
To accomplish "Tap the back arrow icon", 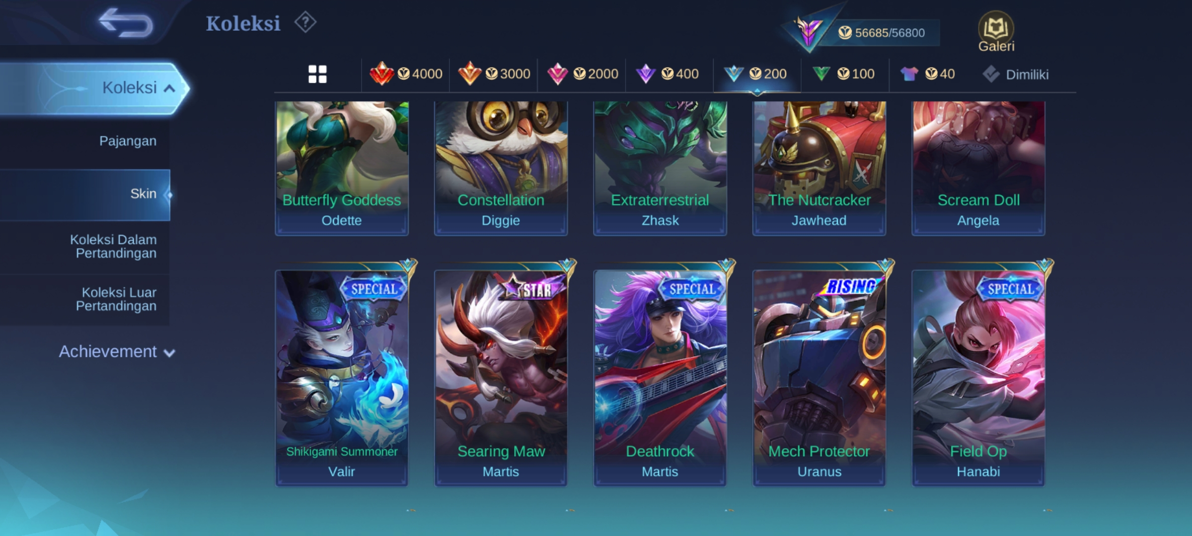I will (x=126, y=23).
